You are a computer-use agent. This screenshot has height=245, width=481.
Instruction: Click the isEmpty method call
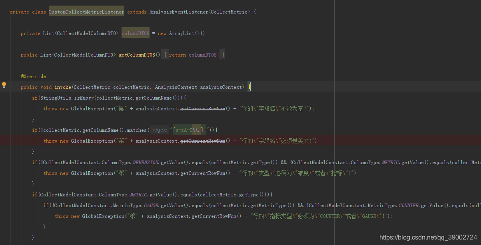pyautogui.click(x=84, y=98)
